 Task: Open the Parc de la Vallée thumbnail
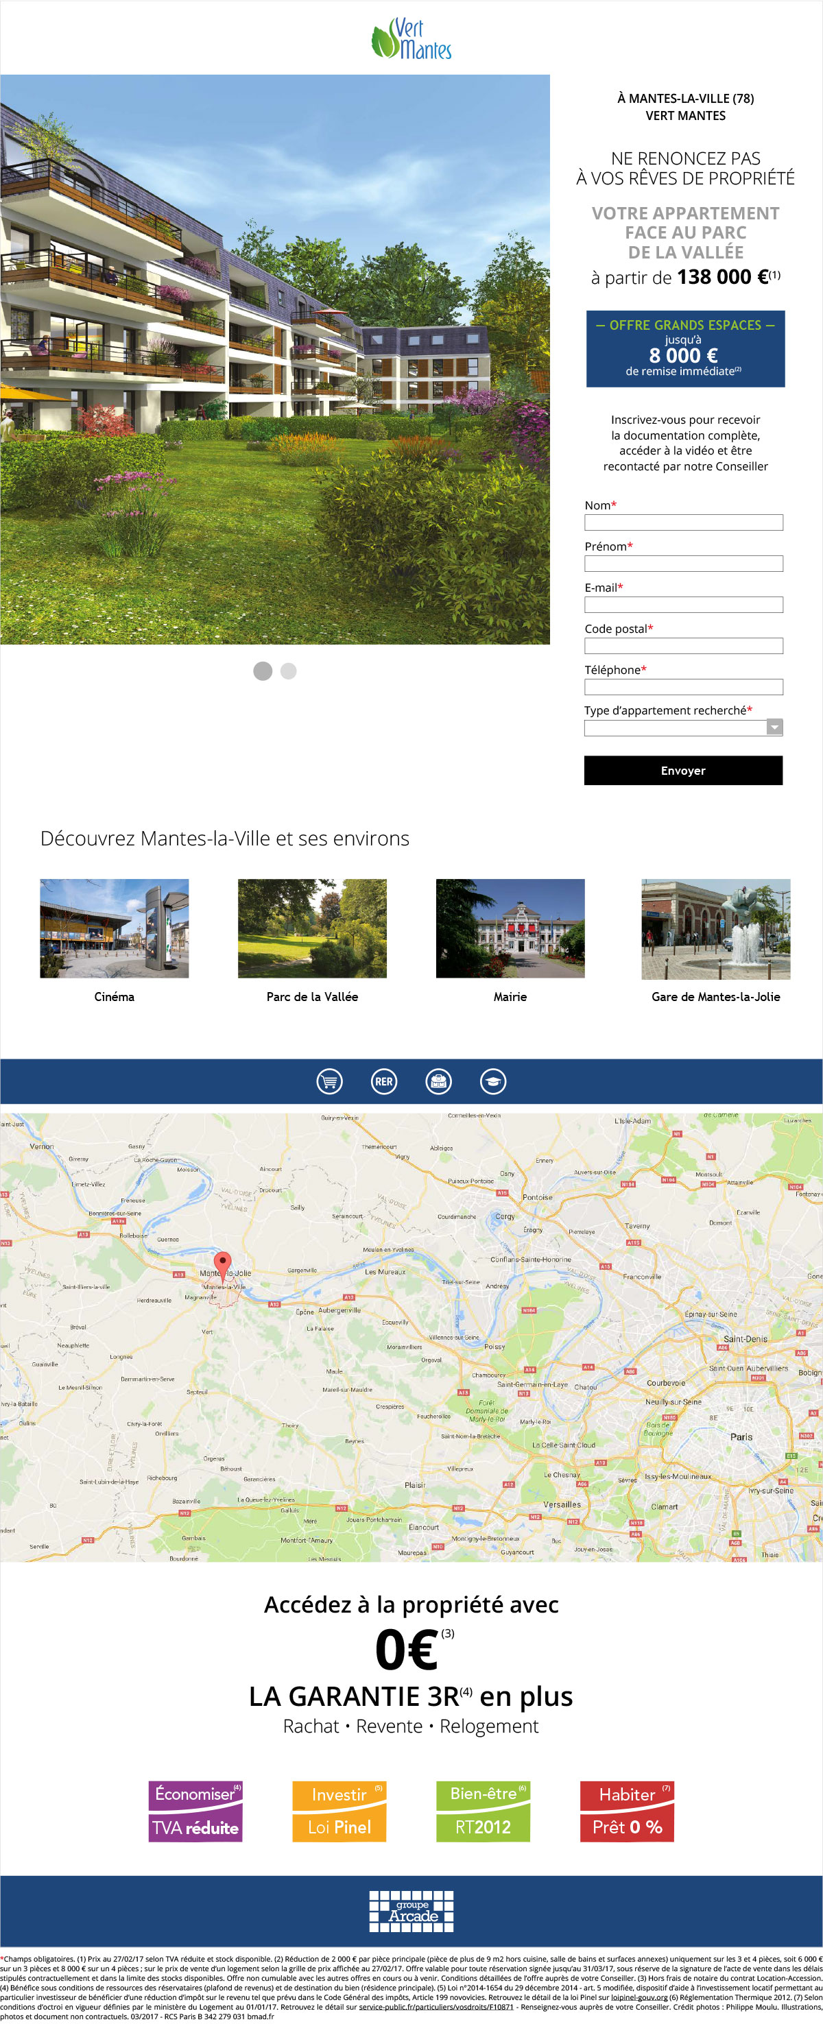coord(312,928)
